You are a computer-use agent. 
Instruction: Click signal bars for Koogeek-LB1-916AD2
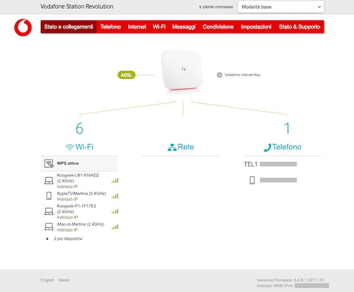115,181
